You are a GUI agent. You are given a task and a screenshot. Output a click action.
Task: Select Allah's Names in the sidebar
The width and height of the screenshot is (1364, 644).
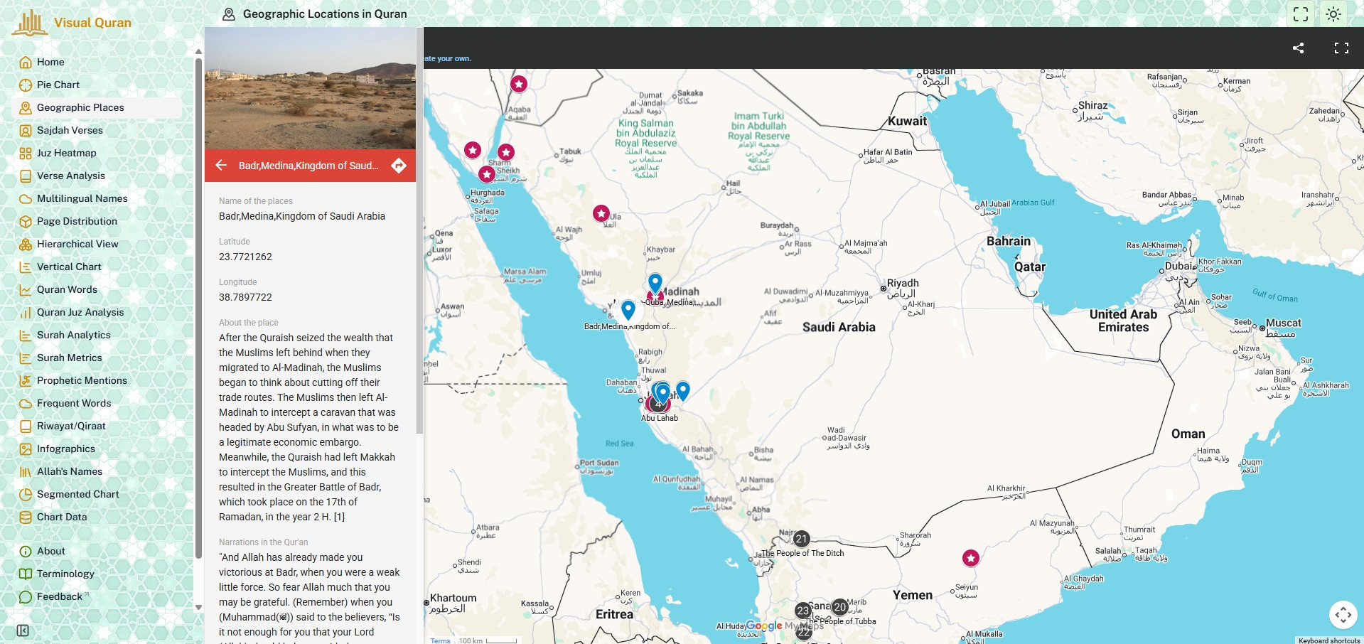[69, 471]
